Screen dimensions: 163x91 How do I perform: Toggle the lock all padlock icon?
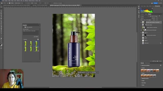coord(150,20)
